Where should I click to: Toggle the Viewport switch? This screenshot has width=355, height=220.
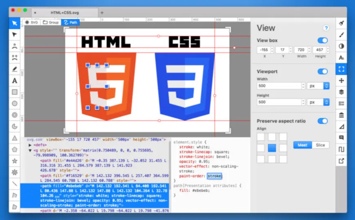pyautogui.click(x=323, y=72)
